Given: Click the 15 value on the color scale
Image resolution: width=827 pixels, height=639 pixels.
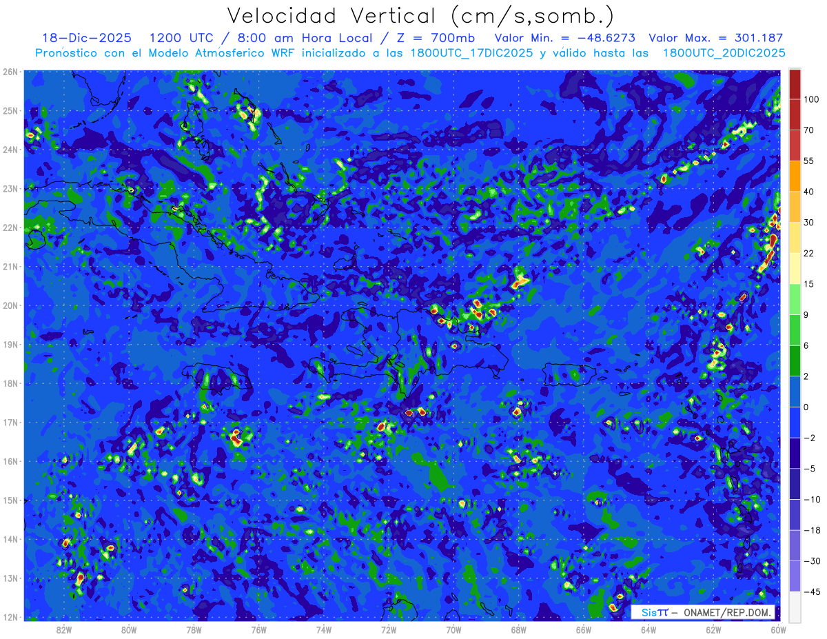Looking at the screenshot, I should (x=809, y=284).
